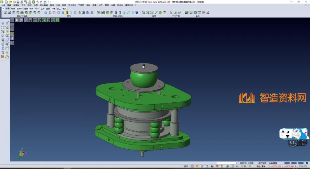Switch to the 曲面 ribbon tab
310x169 pixels.
pos(31,8)
